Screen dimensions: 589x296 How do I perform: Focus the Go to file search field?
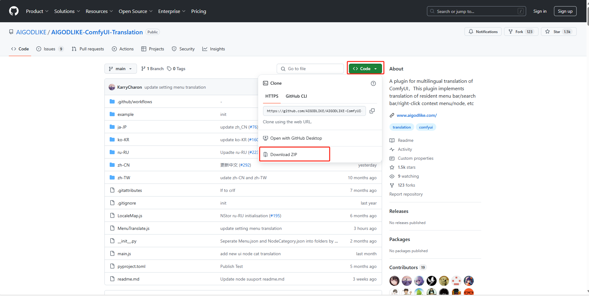pyautogui.click(x=313, y=69)
